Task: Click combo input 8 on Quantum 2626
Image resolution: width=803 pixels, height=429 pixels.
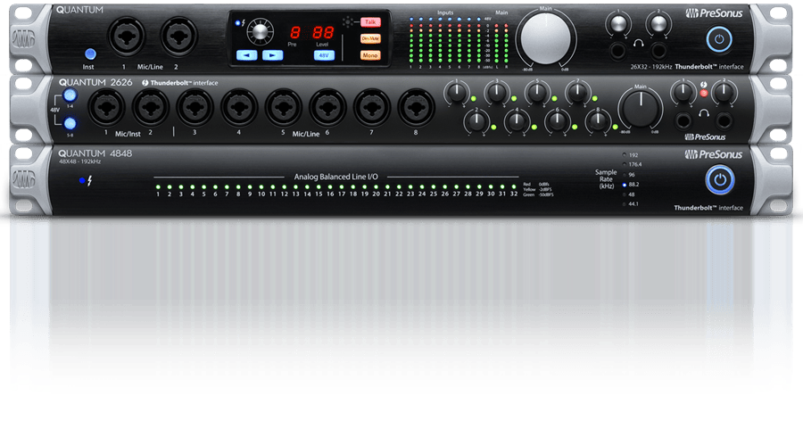Action: click(x=417, y=108)
